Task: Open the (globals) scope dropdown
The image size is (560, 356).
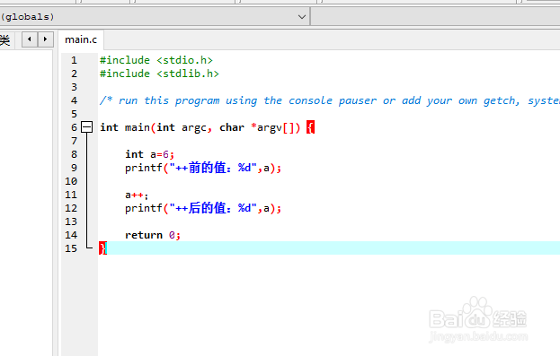Action: tap(154, 17)
